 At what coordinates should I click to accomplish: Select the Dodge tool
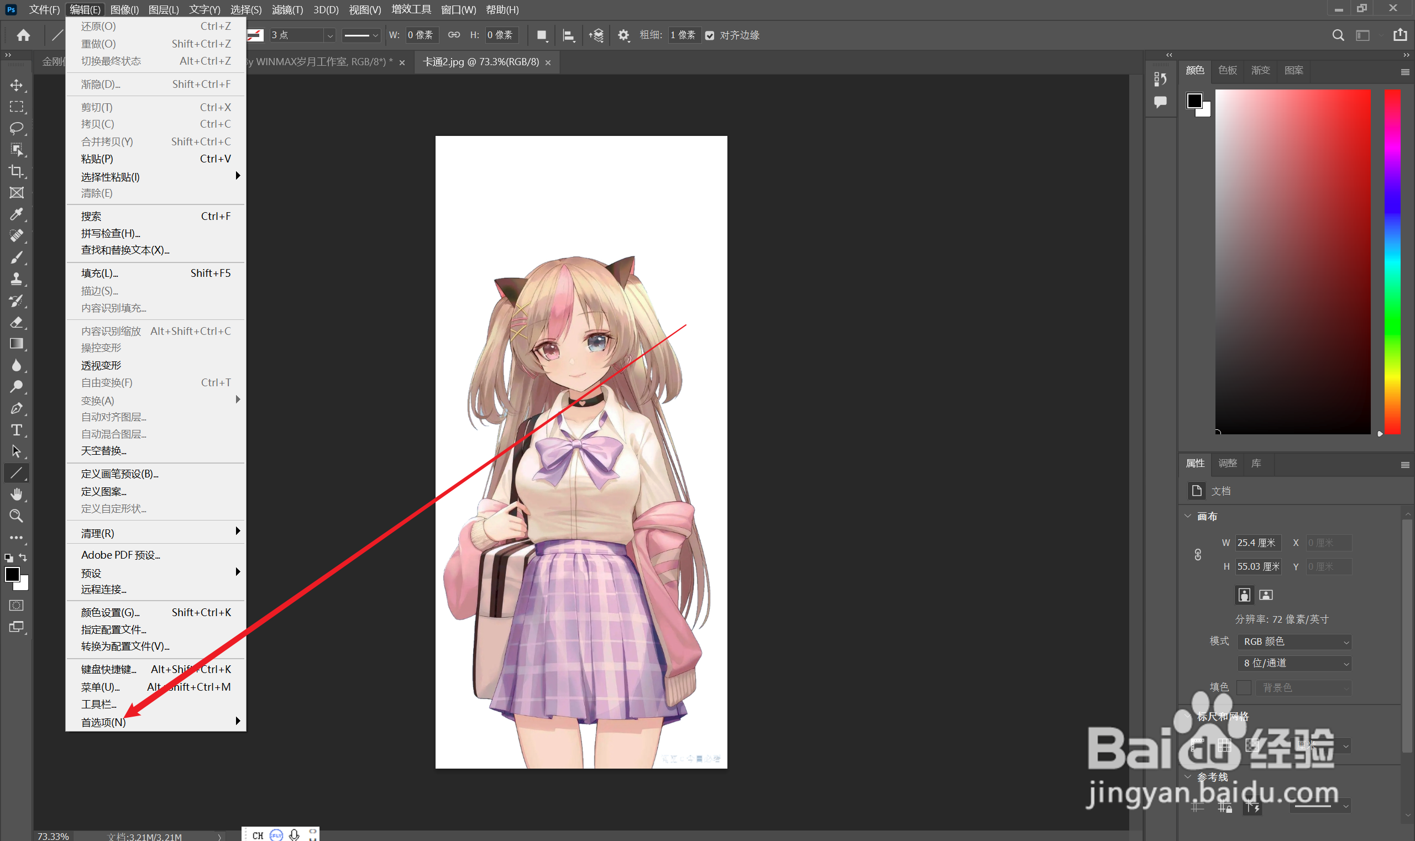(17, 386)
